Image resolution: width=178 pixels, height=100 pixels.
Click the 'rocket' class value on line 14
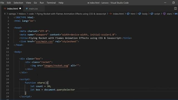(x=46, y=62)
